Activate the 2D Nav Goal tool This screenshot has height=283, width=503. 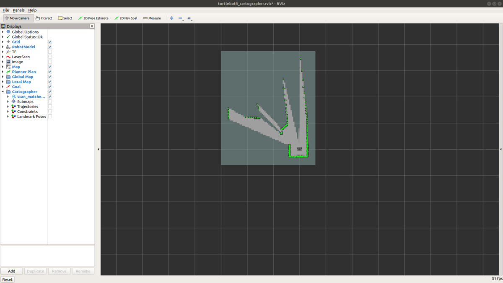[126, 18]
